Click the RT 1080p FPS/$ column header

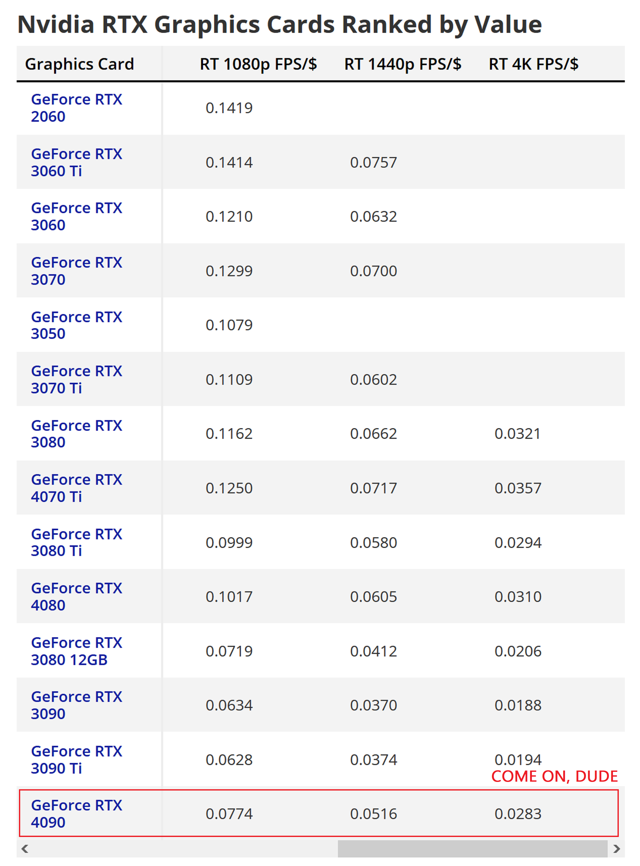258,64
